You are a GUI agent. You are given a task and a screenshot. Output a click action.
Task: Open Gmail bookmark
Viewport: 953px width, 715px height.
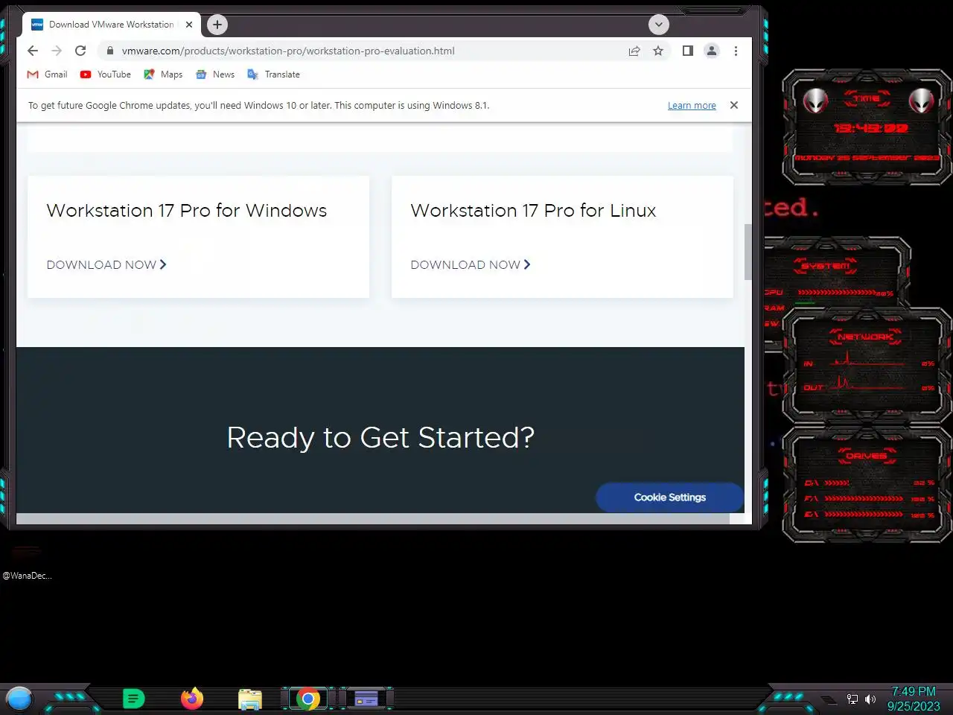pyautogui.click(x=47, y=74)
